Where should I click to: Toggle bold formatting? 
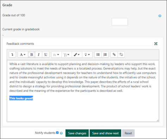tap(32, 55)
